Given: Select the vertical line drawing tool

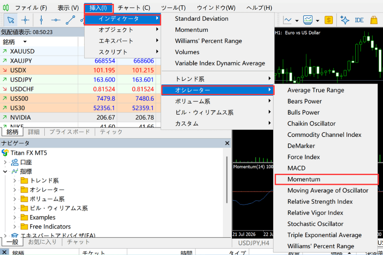Looking at the screenshot, I should click(41, 20).
